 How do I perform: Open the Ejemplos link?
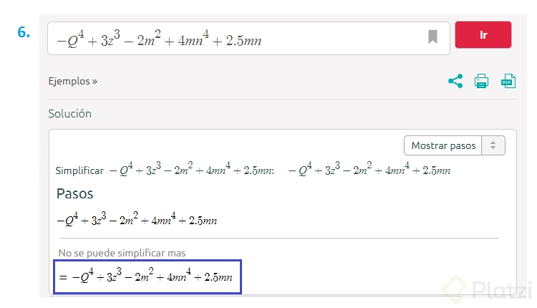72,81
